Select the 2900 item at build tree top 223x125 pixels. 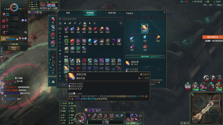pos(145,27)
